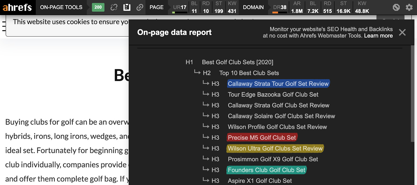Click Wilson Ultra Golf Clubs Set Review heading

[275, 149]
